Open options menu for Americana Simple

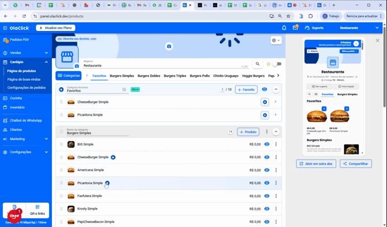pos(276,170)
